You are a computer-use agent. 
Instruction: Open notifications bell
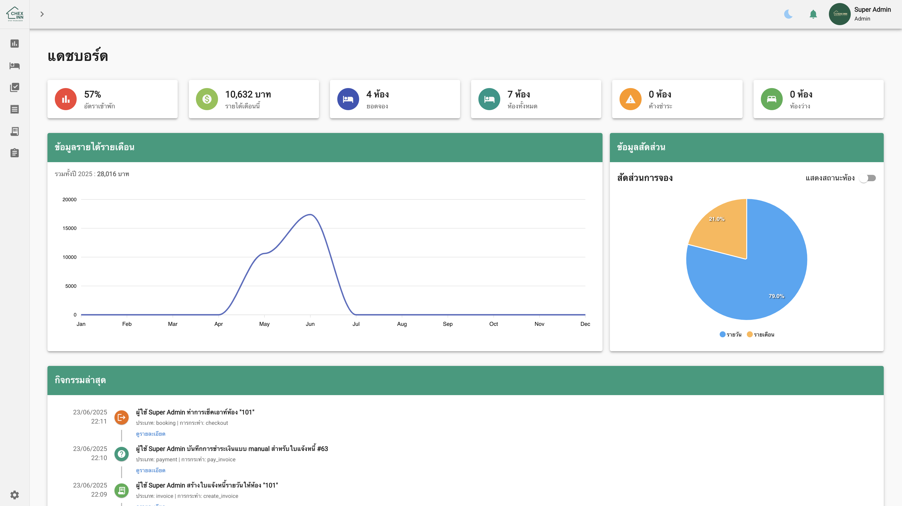pos(813,14)
